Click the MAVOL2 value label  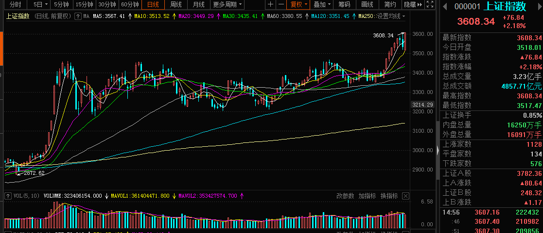coord(208,196)
